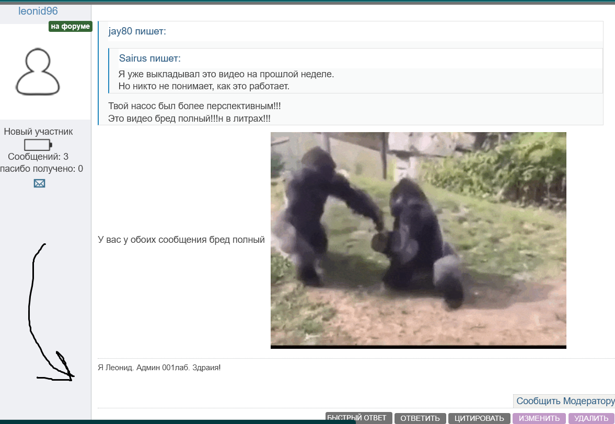This screenshot has width=615, height=424.
Task: Click 'jay80 пишет:' quote header
Action: (x=137, y=31)
